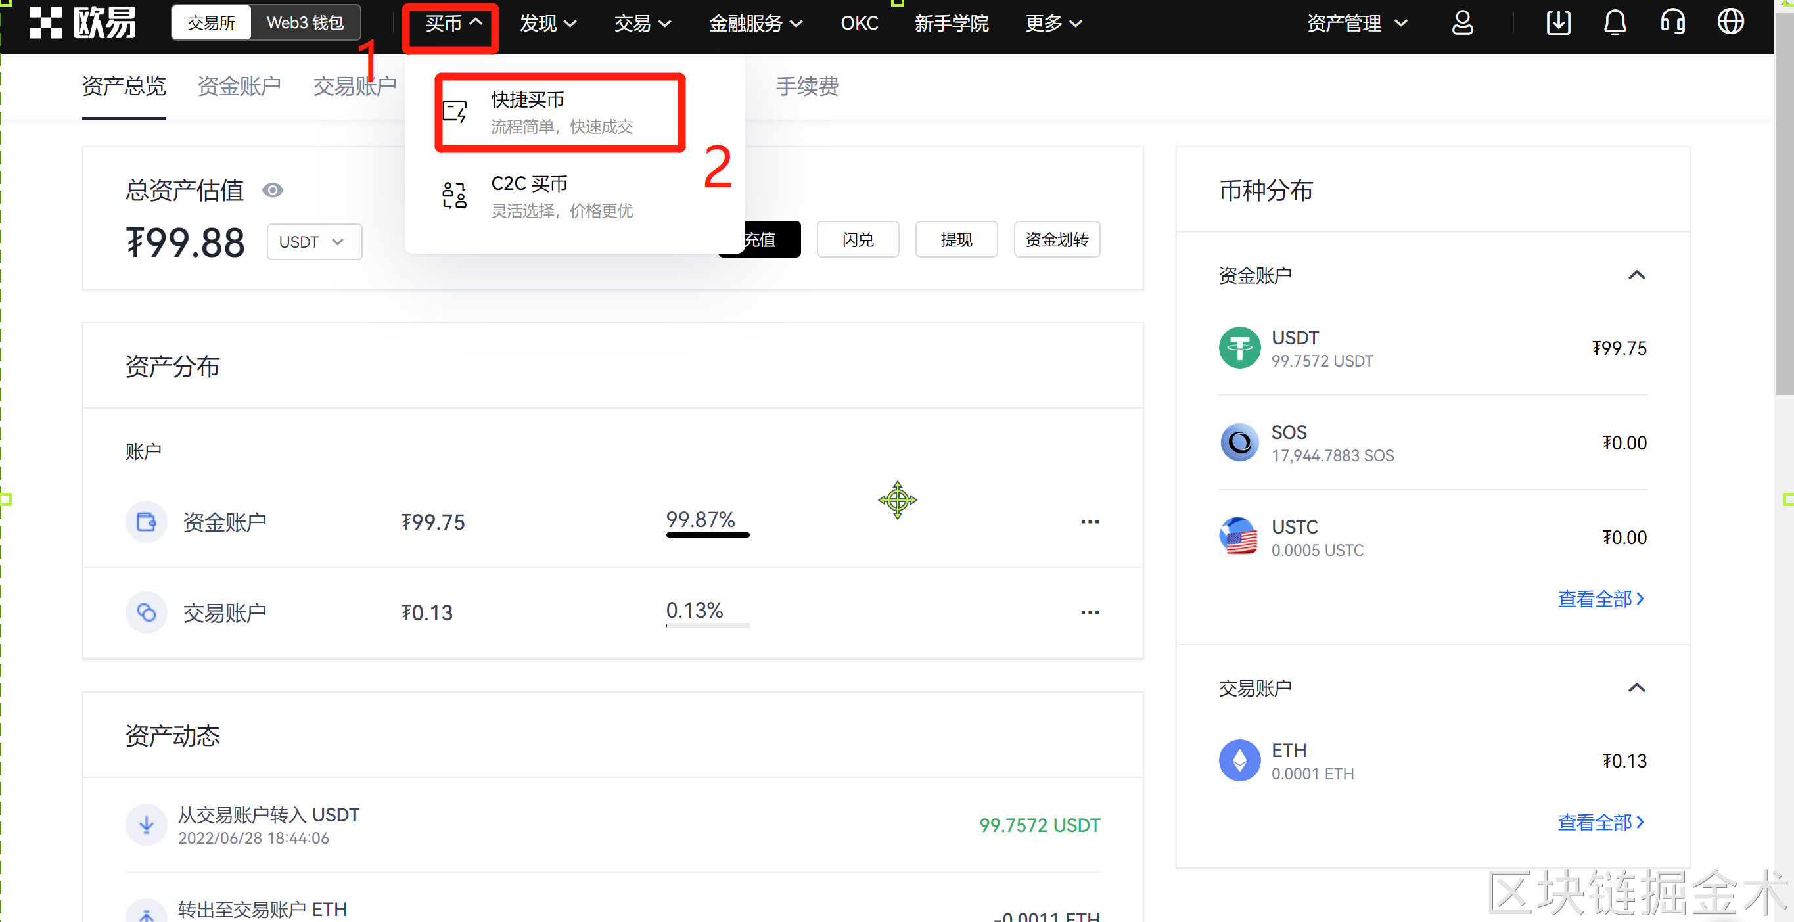Click the USDT coin icon
1794x922 pixels.
tap(1239, 348)
